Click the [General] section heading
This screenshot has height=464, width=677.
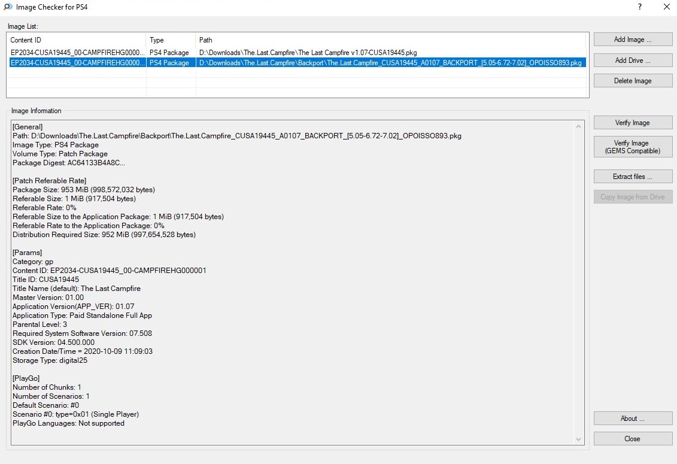pos(28,127)
